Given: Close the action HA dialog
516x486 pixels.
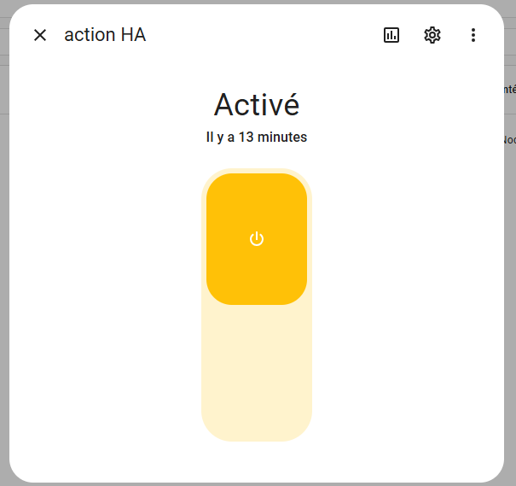Looking at the screenshot, I should 40,35.
